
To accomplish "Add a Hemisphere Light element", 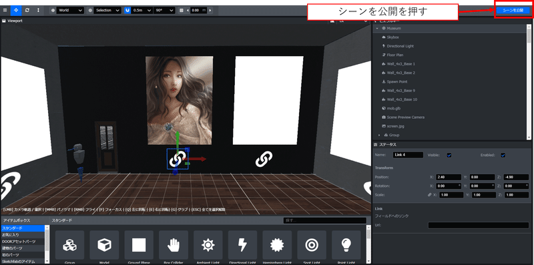I will coord(277,247).
